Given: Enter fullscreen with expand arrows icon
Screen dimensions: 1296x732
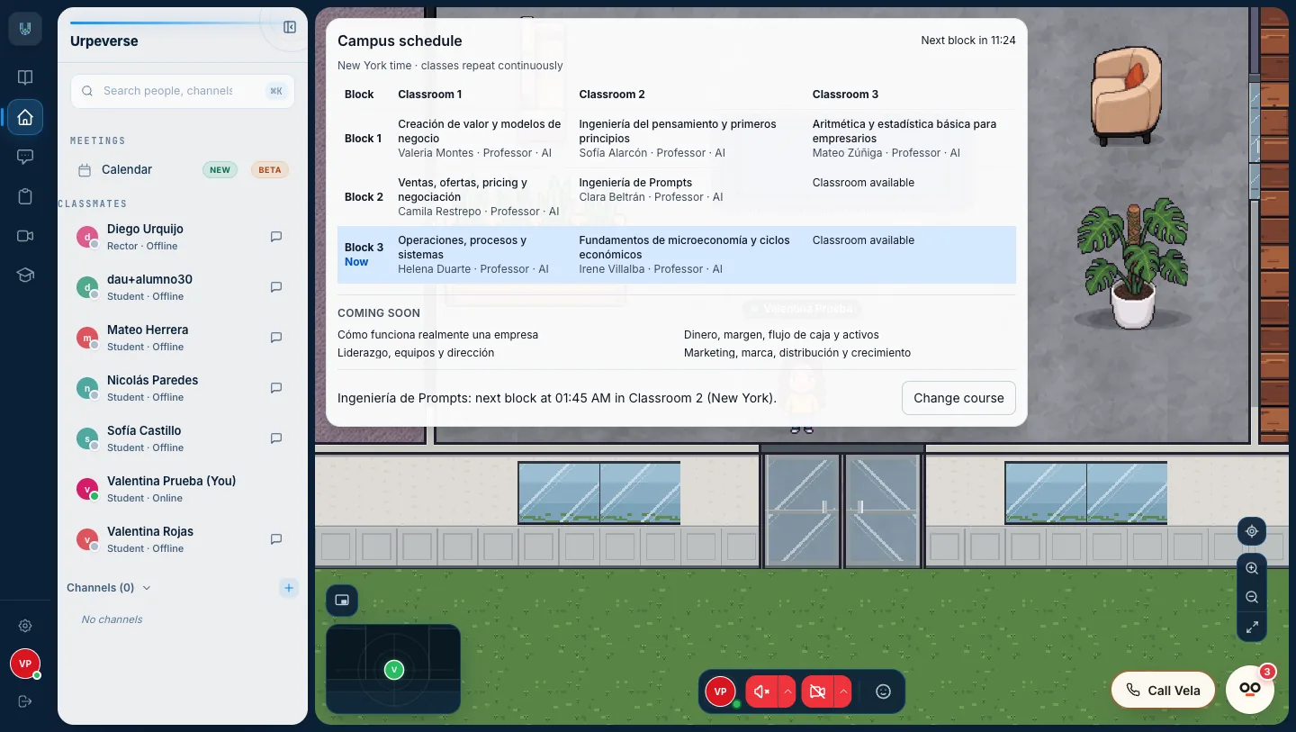Looking at the screenshot, I should pyautogui.click(x=1252, y=627).
